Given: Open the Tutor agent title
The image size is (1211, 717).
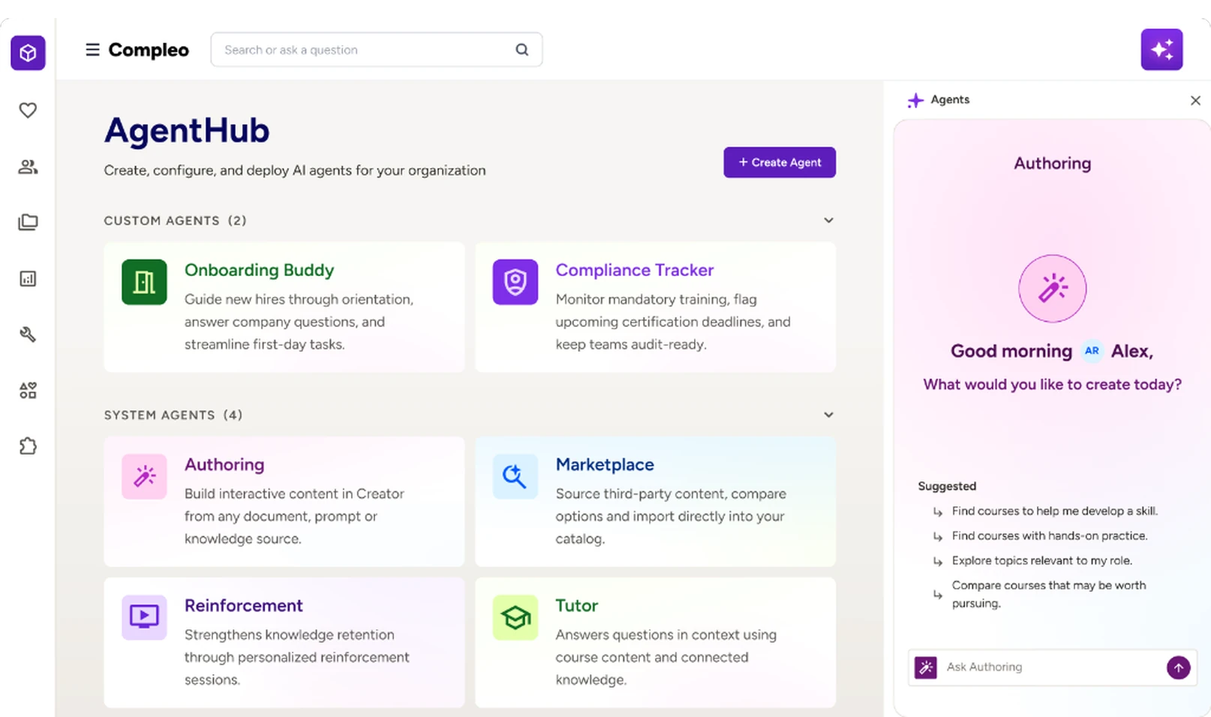Looking at the screenshot, I should [x=576, y=605].
